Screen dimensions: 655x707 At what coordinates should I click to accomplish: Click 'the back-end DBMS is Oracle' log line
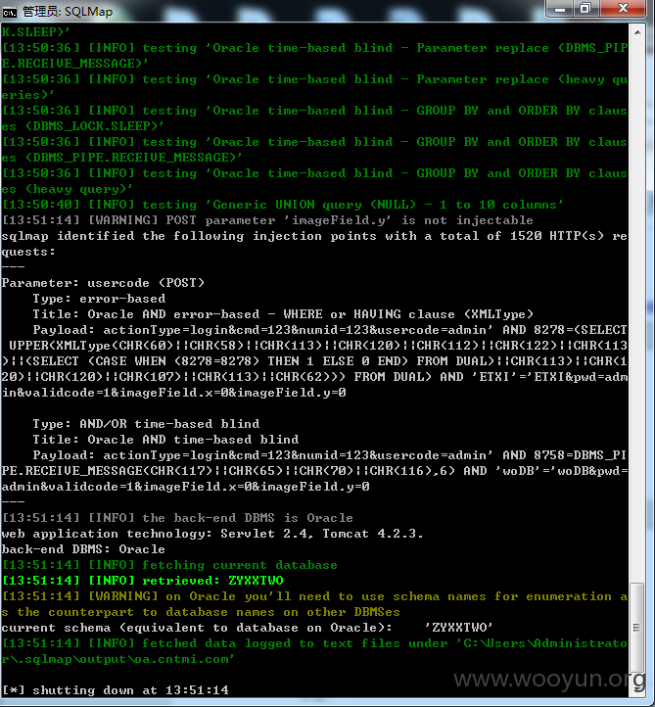(x=177, y=518)
